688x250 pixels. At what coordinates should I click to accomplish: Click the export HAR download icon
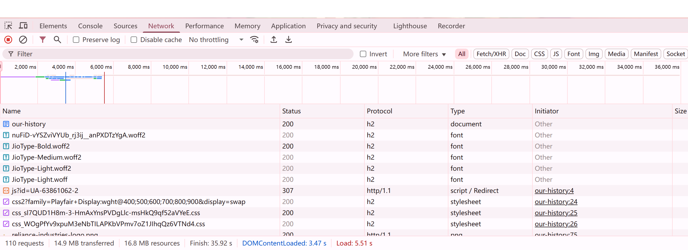point(288,40)
